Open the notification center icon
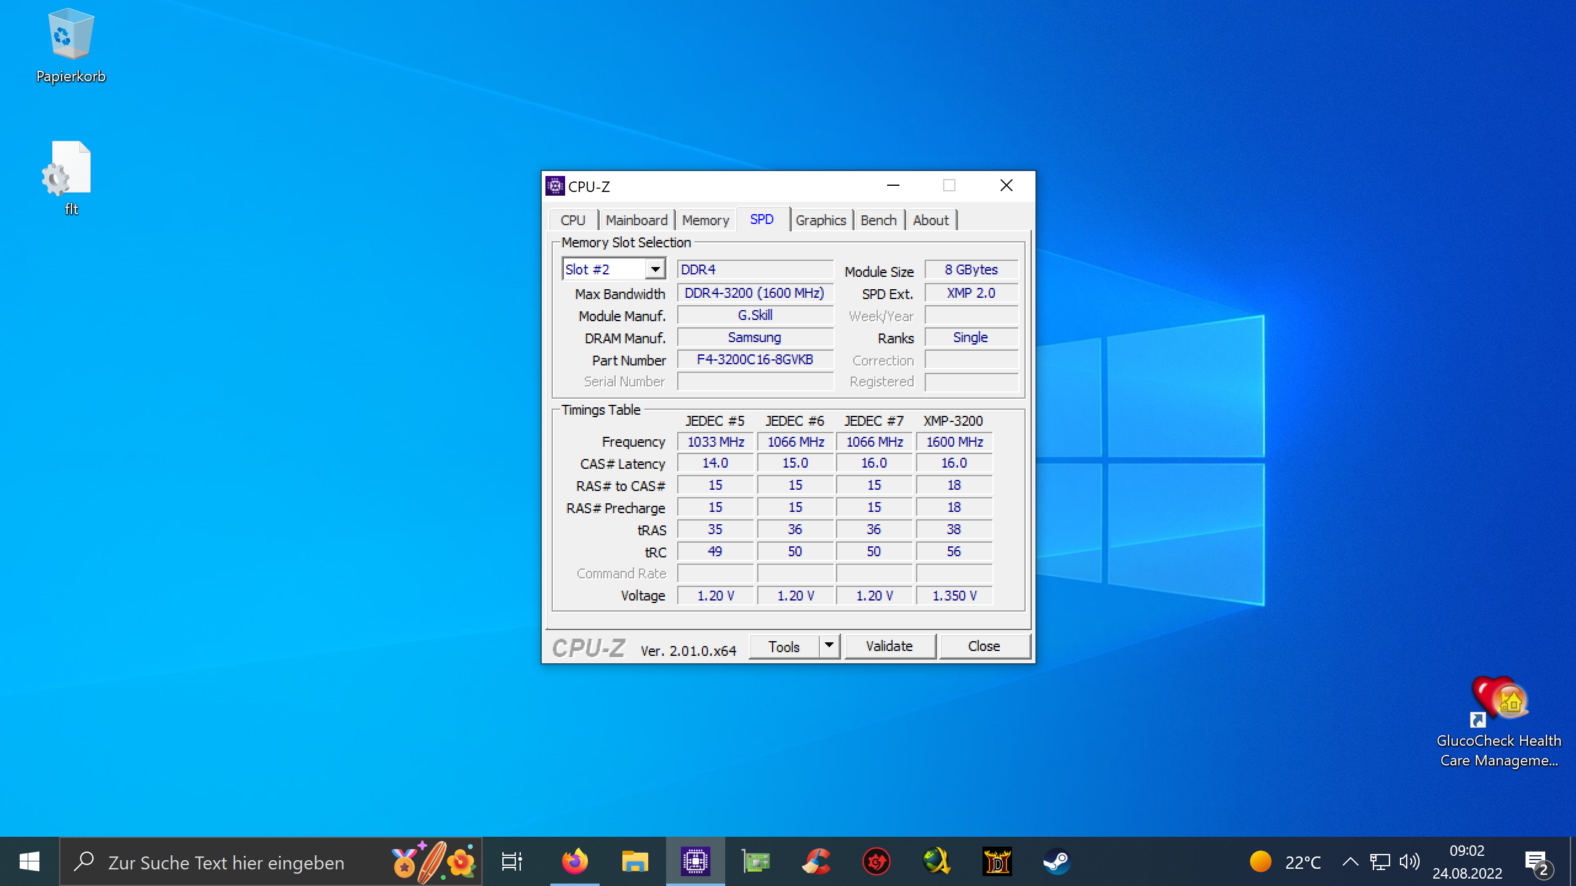The height and width of the screenshot is (886, 1576). click(1537, 863)
